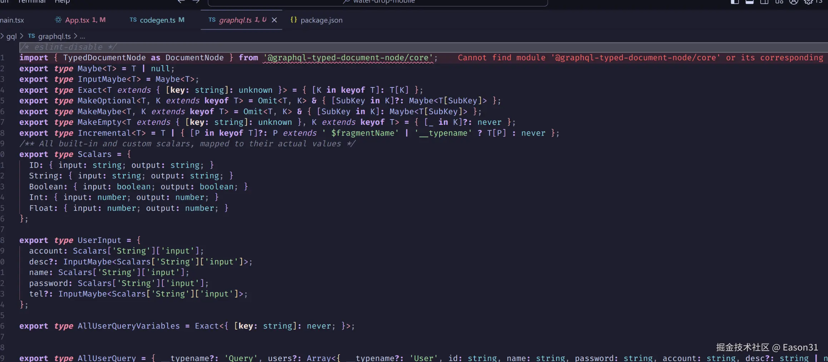Viewport: 828px width, 362px height.
Task: Open the Help menu
Action: 62,2
